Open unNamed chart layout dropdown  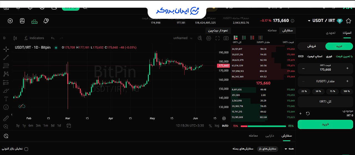point(183,38)
